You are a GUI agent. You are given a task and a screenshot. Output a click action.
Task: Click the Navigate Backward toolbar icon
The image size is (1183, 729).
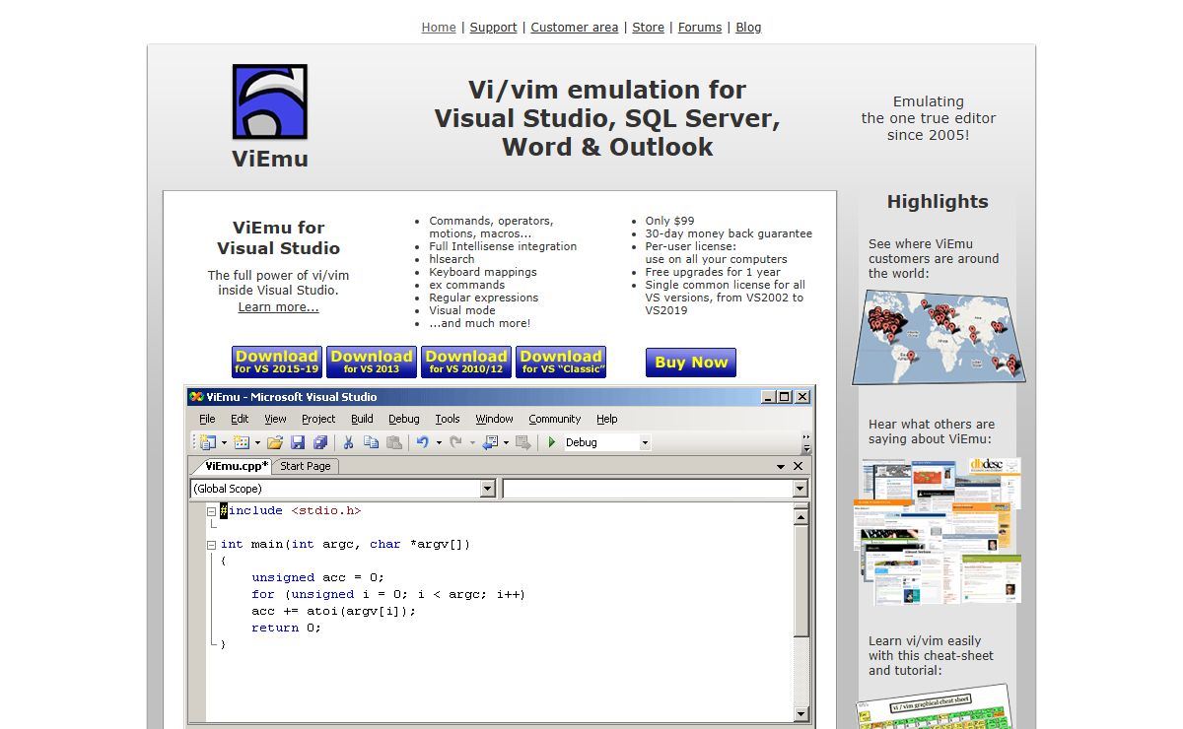tap(490, 443)
